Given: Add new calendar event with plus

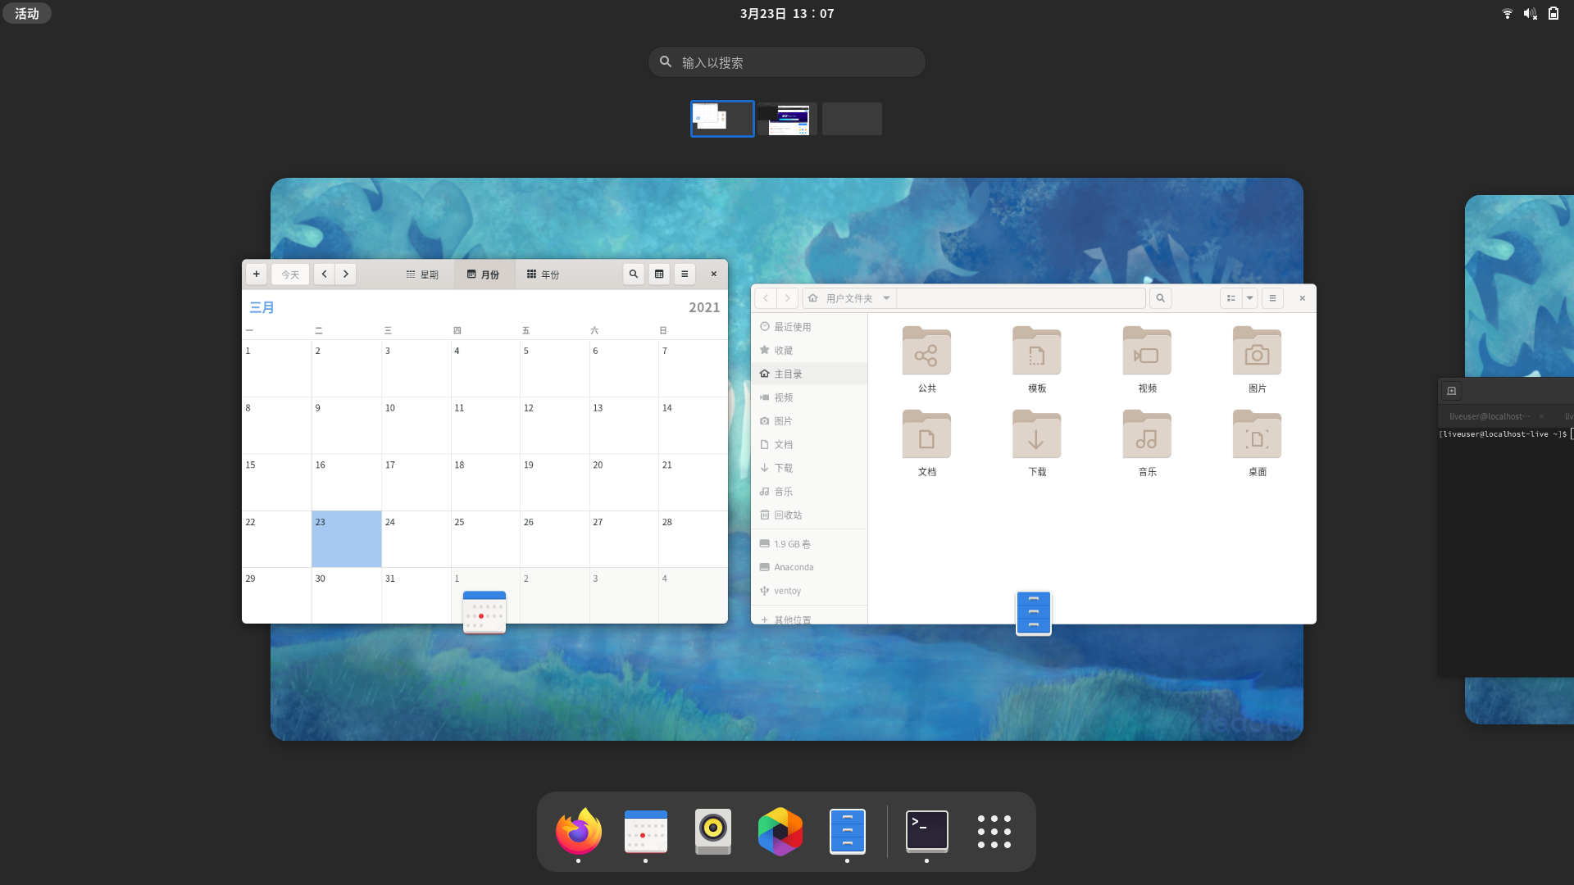Looking at the screenshot, I should click(257, 275).
